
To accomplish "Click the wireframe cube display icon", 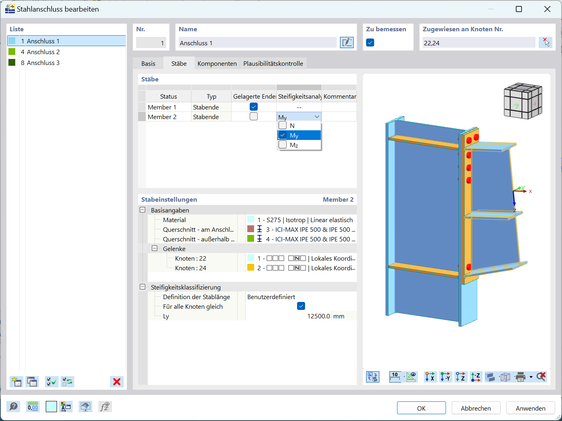I will click(x=505, y=377).
